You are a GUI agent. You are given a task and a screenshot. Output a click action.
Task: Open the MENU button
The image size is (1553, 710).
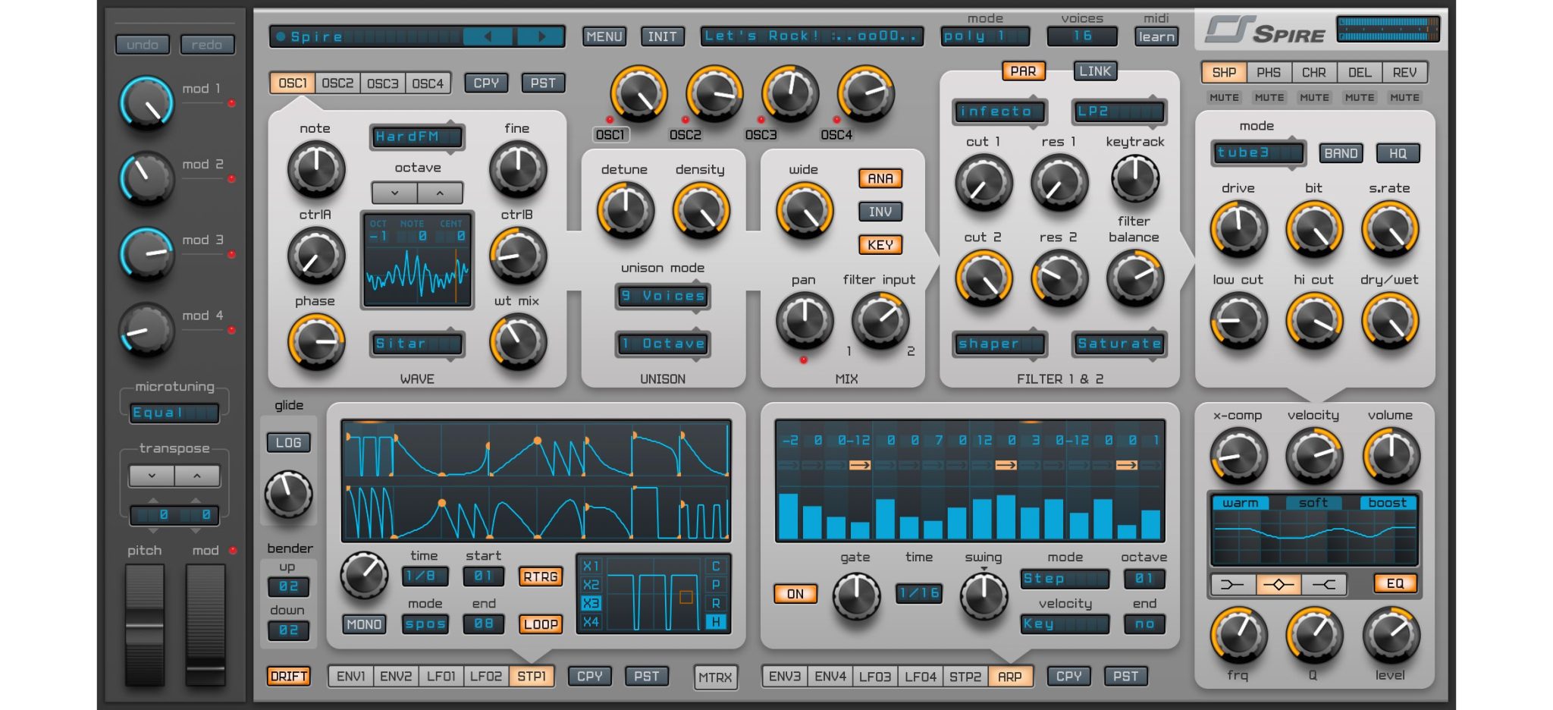[604, 36]
